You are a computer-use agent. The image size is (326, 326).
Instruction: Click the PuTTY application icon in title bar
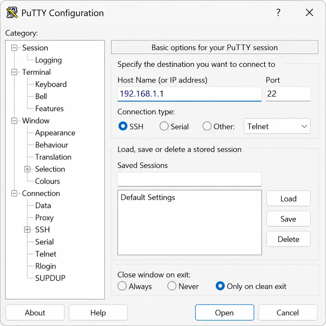tap(12, 12)
